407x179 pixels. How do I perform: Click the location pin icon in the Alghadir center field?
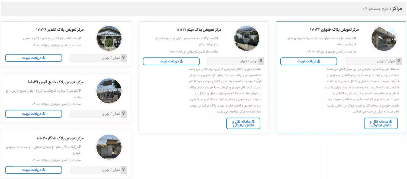(124, 58)
